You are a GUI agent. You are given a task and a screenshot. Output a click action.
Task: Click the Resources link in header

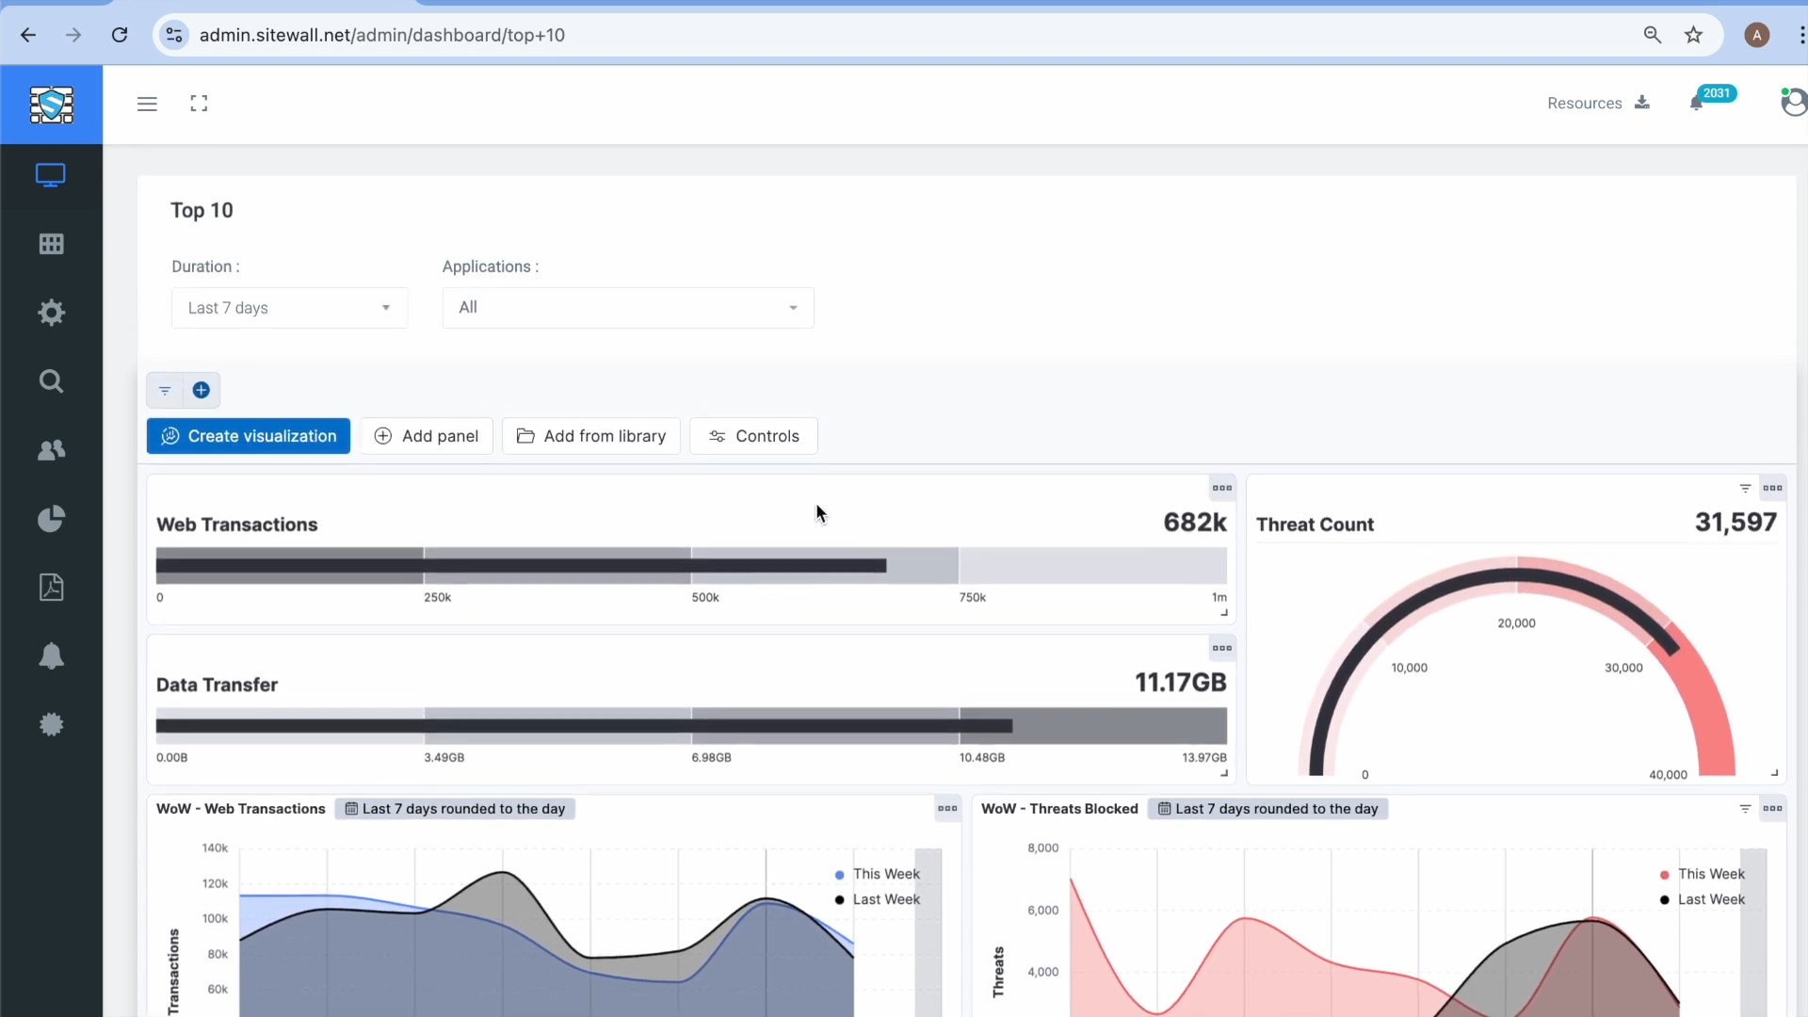point(1585,104)
